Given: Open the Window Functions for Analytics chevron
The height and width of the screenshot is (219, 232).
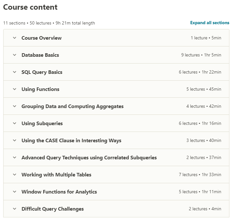Looking at the screenshot, I should coord(15,192).
